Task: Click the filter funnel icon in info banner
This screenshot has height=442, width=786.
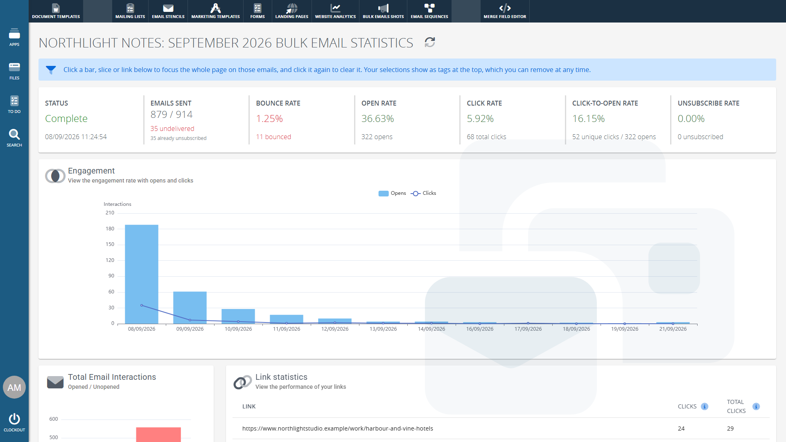Action: coord(51,70)
